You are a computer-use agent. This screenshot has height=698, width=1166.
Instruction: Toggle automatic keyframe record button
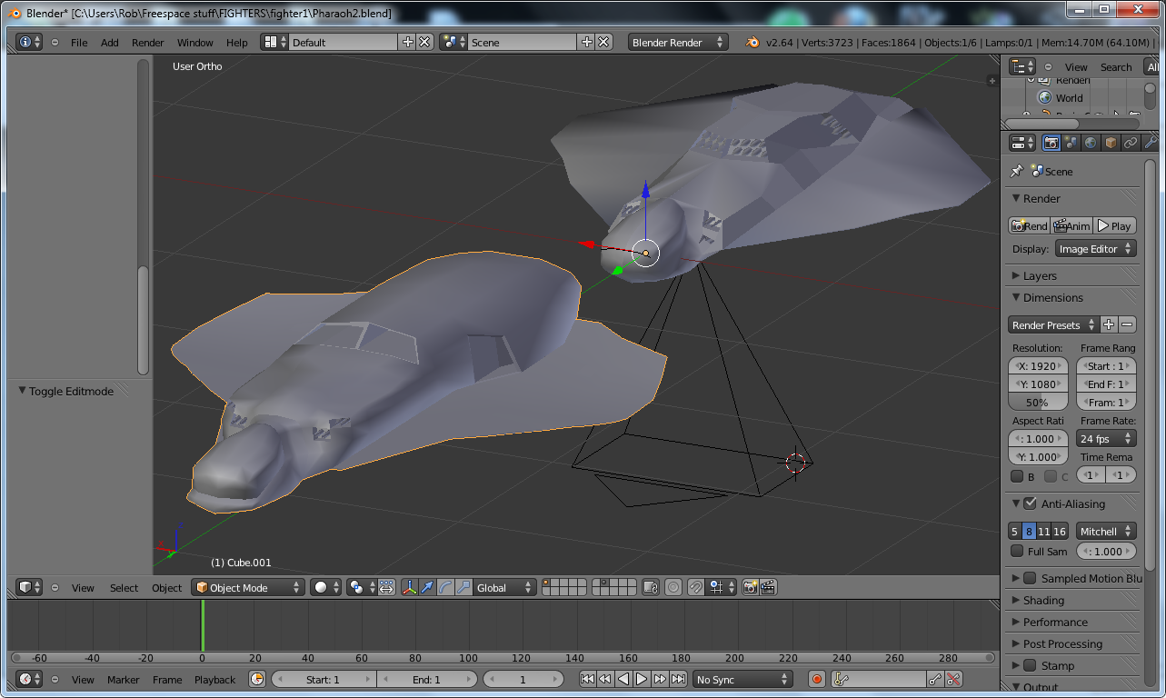coord(816,679)
